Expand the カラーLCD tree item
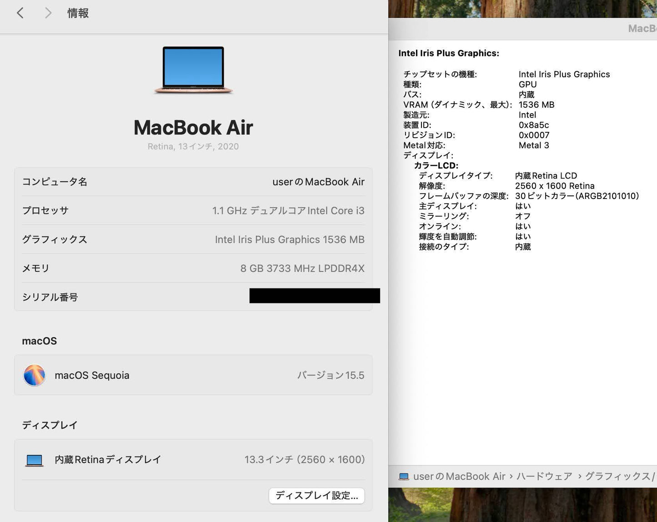The width and height of the screenshot is (657, 522). [437, 165]
